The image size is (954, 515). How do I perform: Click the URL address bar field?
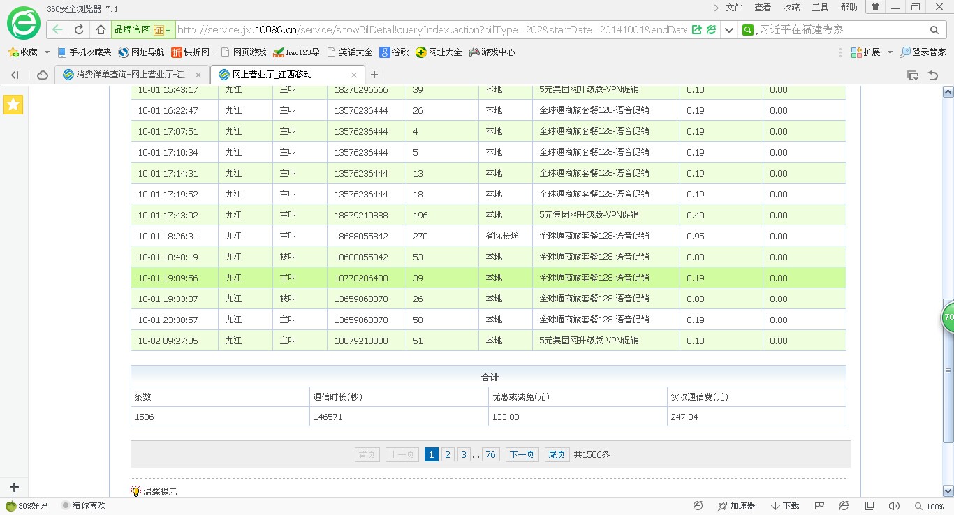tap(432, 30)
